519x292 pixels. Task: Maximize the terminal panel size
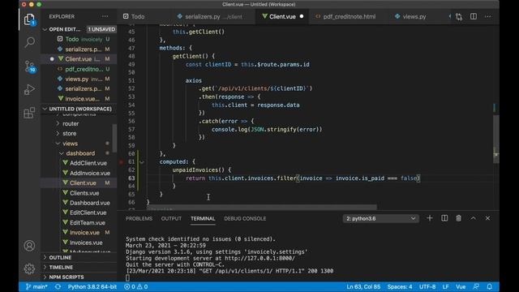(474, 218)
